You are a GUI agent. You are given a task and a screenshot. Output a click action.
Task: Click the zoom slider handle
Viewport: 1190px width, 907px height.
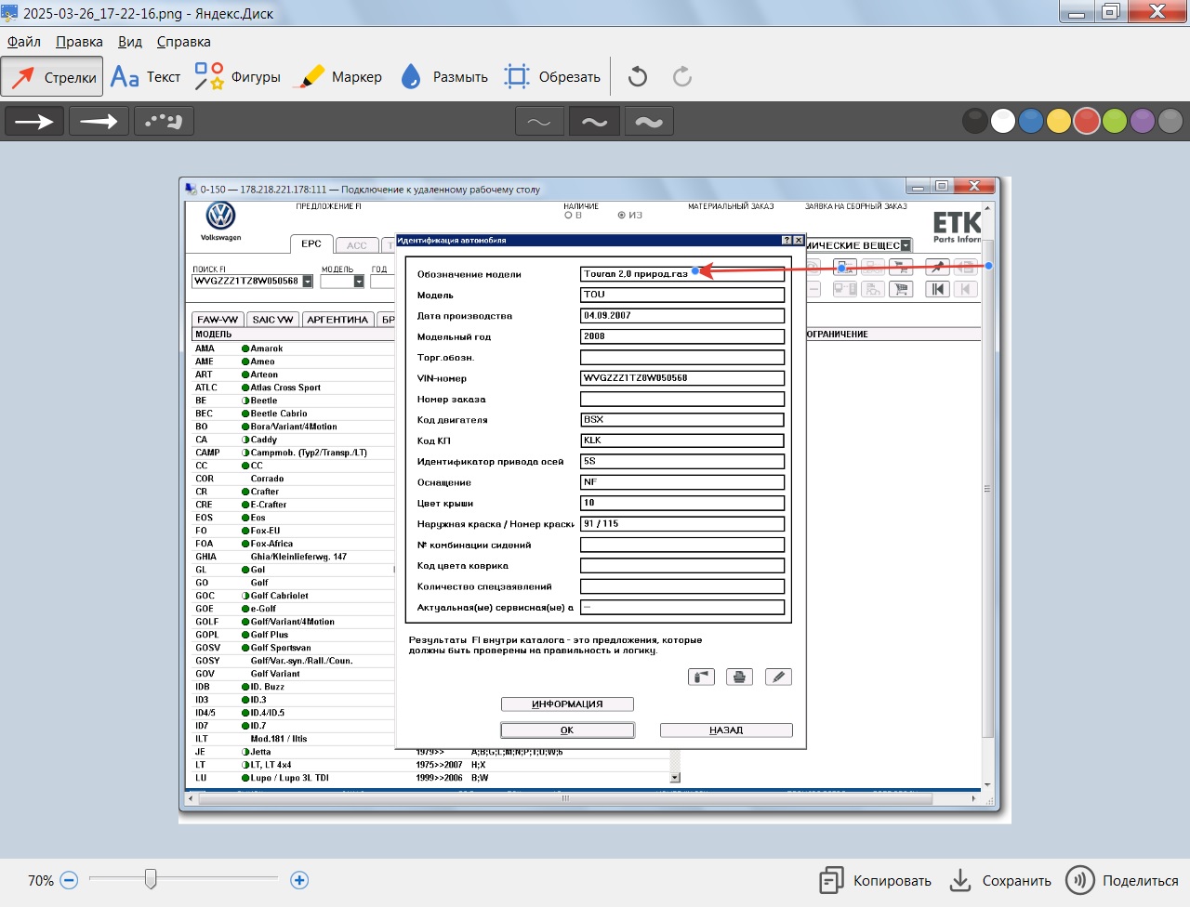click(x=151, y=879)
